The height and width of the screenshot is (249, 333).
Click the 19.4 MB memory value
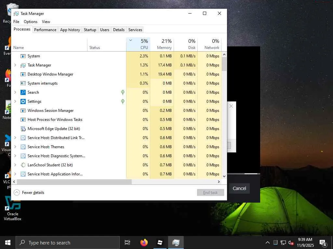click(x=165, y=74)
